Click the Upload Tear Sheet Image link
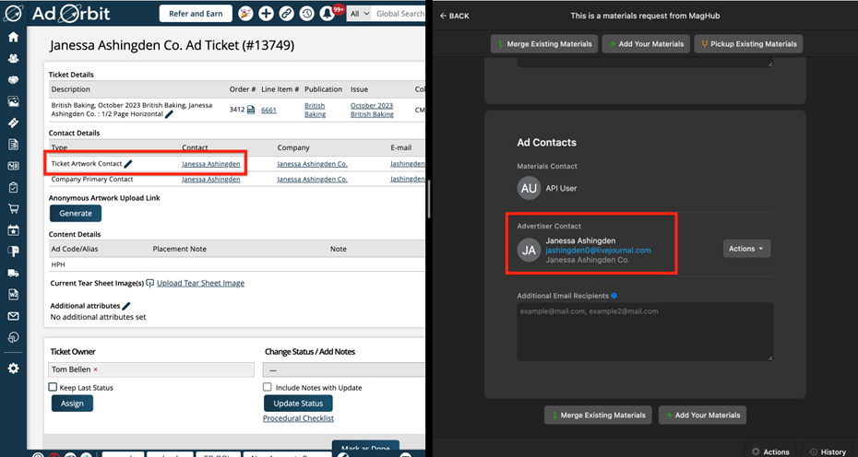The height and width of the screenshot is (457, 858). [x=201, y=283]
